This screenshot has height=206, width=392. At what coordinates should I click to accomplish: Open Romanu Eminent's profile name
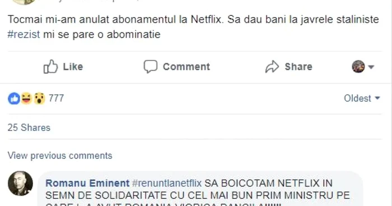click(87, 183)
